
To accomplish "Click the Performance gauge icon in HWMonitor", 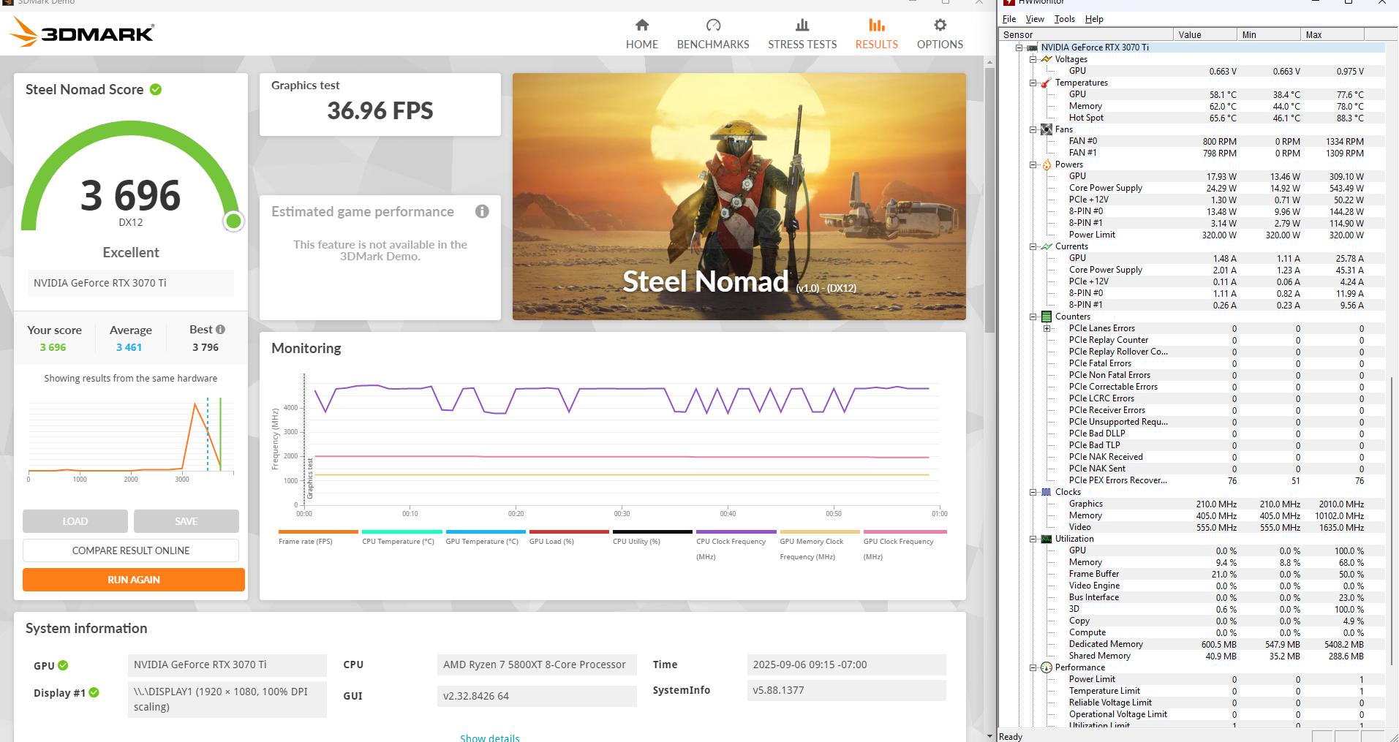I will [1047, 667].
